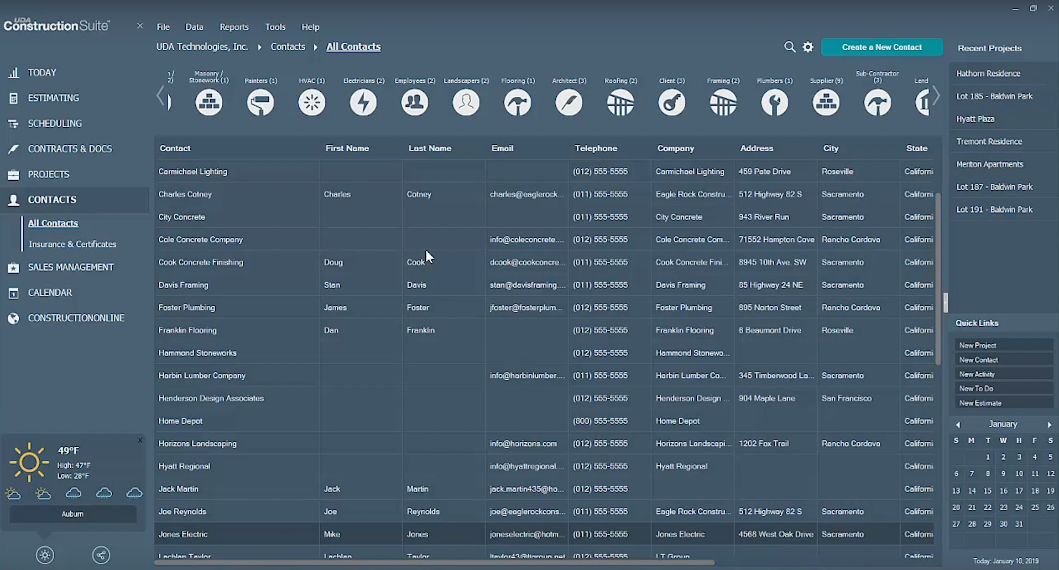The image size is (1059, 570).
Task: Open contact settings gear icon
Action: point(808,47)
